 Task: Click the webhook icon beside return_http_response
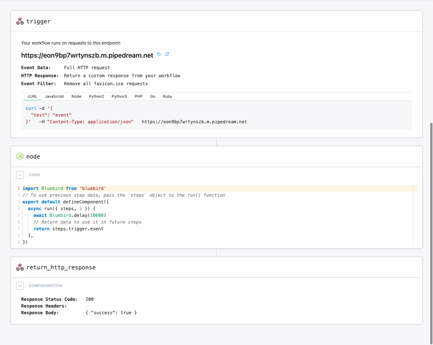click(20, 267)
